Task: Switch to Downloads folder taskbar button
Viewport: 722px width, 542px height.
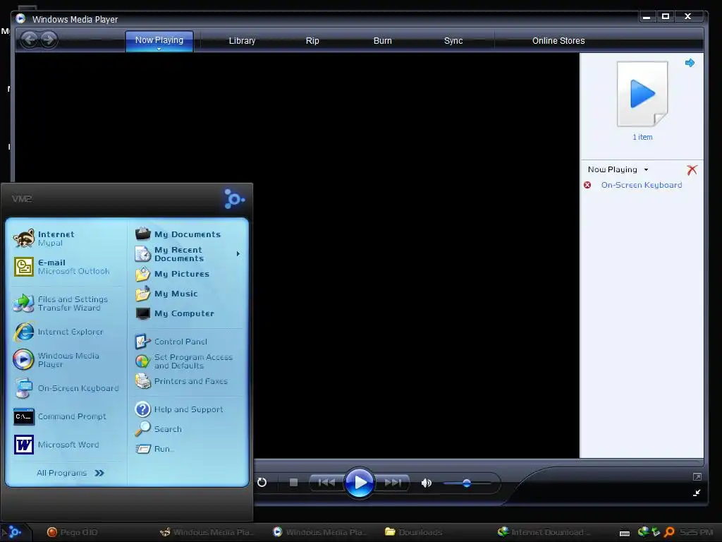Action: 415,532
